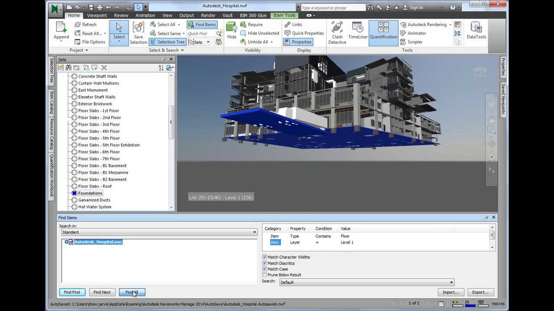554x311 pixels.
Task: Toggle Match Diacritics checkbox
Action: [264, 263]
